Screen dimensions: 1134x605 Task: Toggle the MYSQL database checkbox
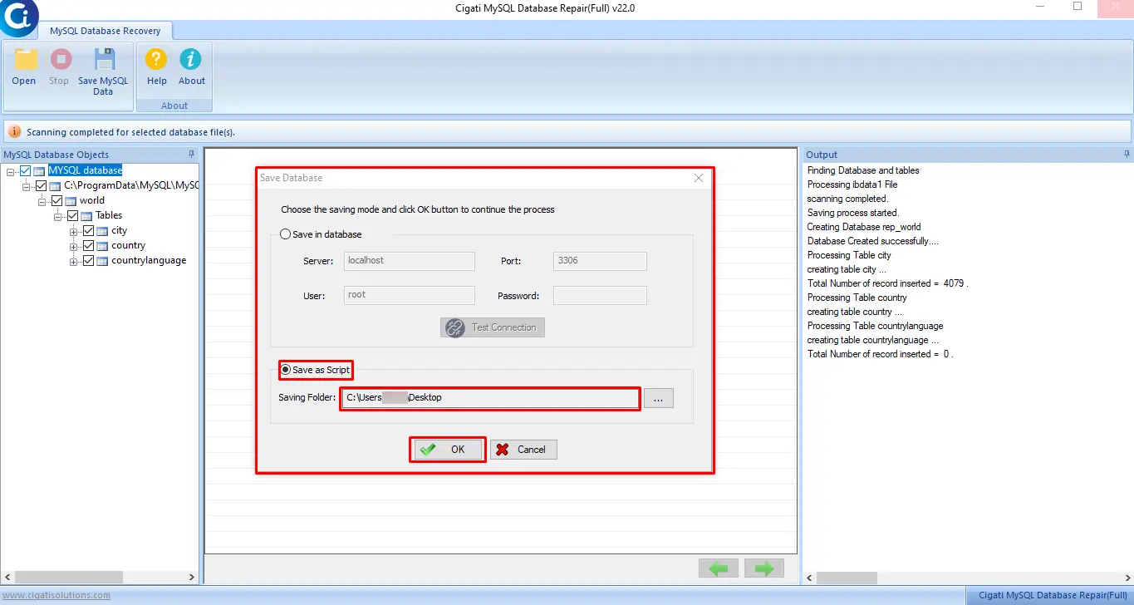point(25,171)
